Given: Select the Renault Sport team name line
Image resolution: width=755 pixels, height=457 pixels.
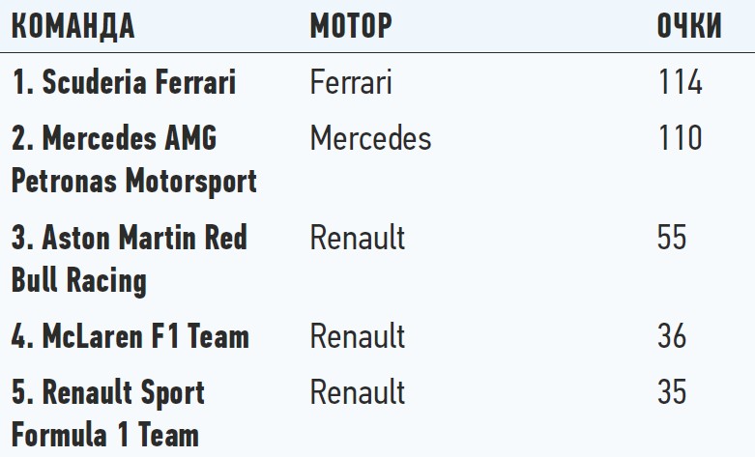Looking at the screenshot, I should tap(108, 393).
